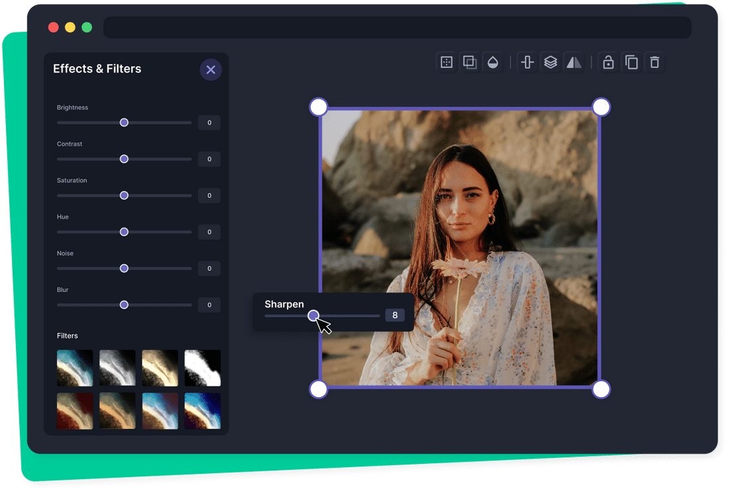
Task: Select the Brightness value field
Action: click(209, 122)
